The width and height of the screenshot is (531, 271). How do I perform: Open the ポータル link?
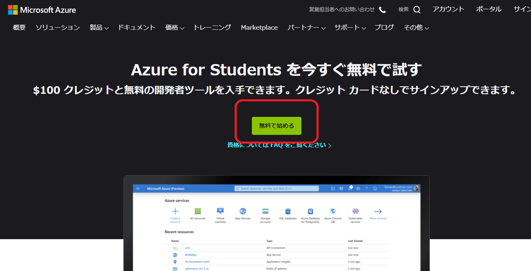point(489,9)
